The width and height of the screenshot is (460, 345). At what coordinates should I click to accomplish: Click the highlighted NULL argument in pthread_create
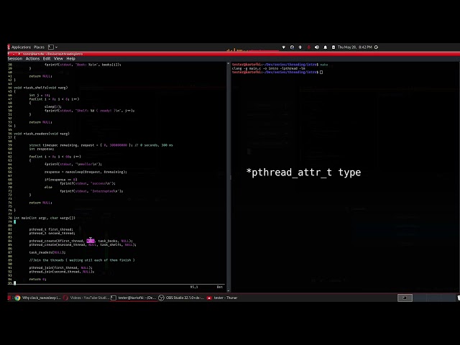click(x=91, y=241)
